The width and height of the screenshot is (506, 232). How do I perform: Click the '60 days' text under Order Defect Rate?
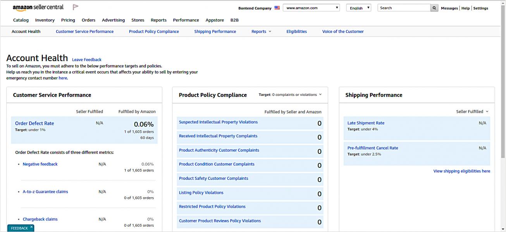coord(147,138)
